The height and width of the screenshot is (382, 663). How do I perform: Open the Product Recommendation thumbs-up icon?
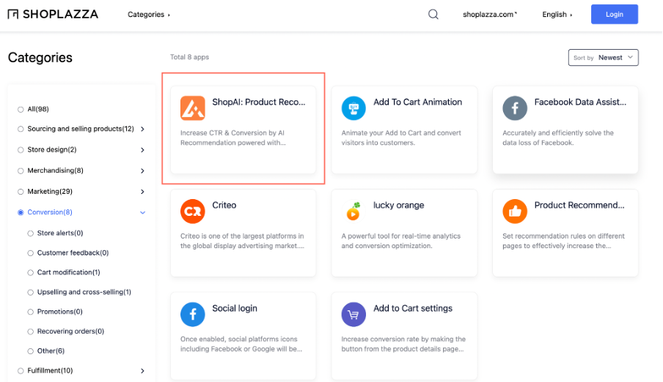pyautogui.click(x=515, y=211)
